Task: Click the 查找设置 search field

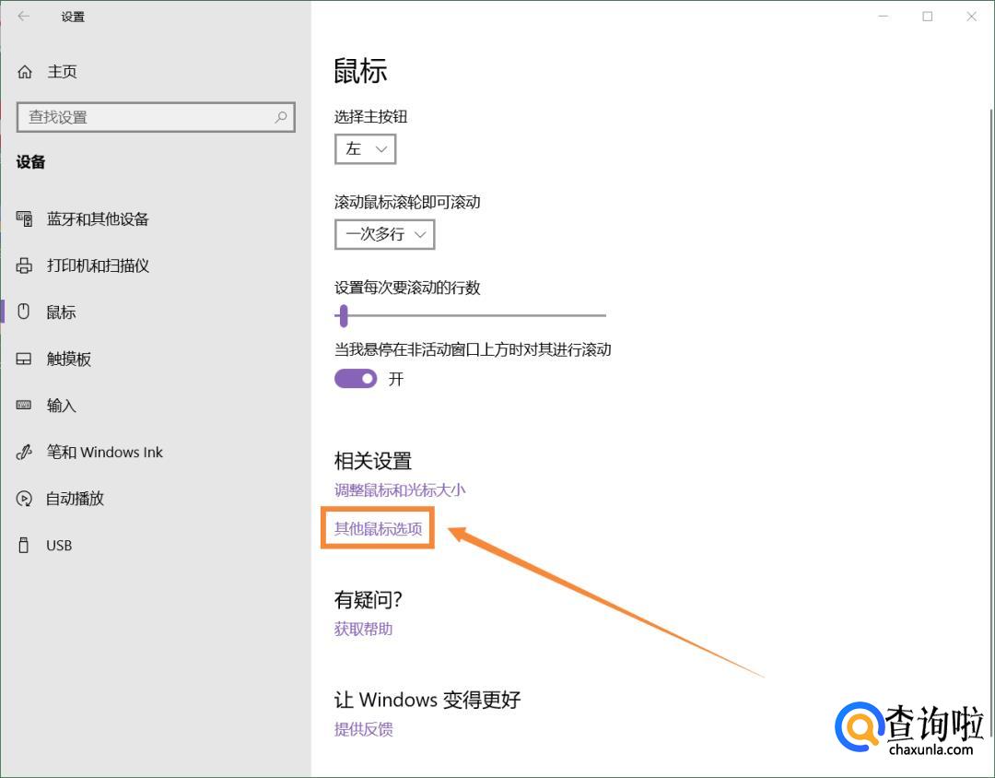Action: (x=156, y=117)
